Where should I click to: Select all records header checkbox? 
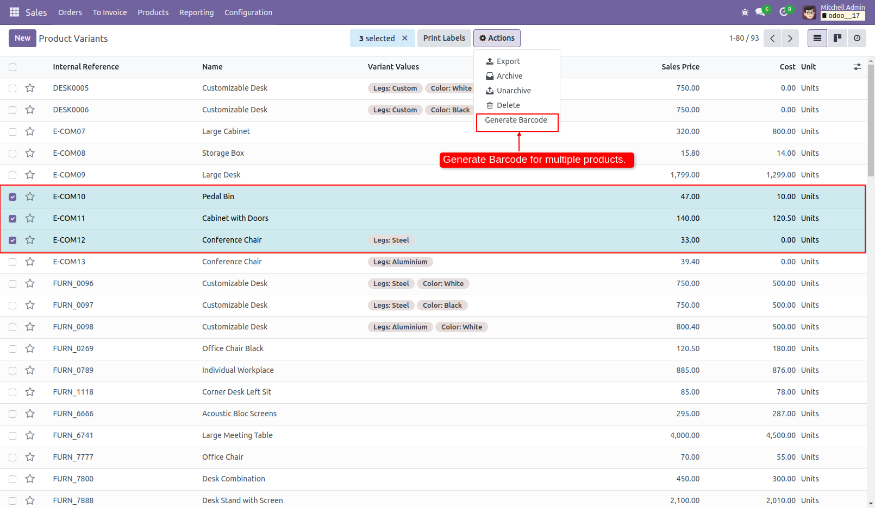click(12, 66)
